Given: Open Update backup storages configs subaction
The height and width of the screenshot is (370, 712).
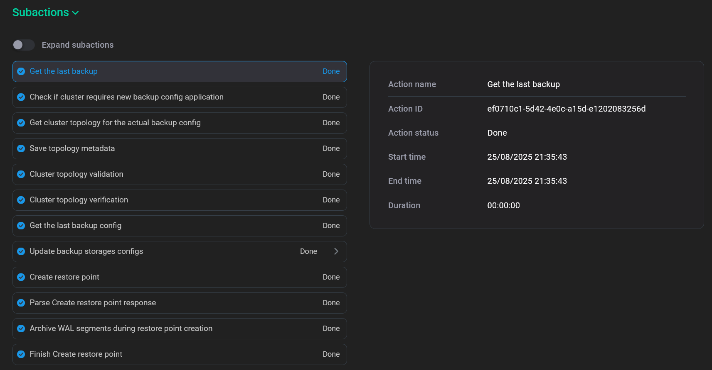Looking at the screenshot, I should point(86,251).
